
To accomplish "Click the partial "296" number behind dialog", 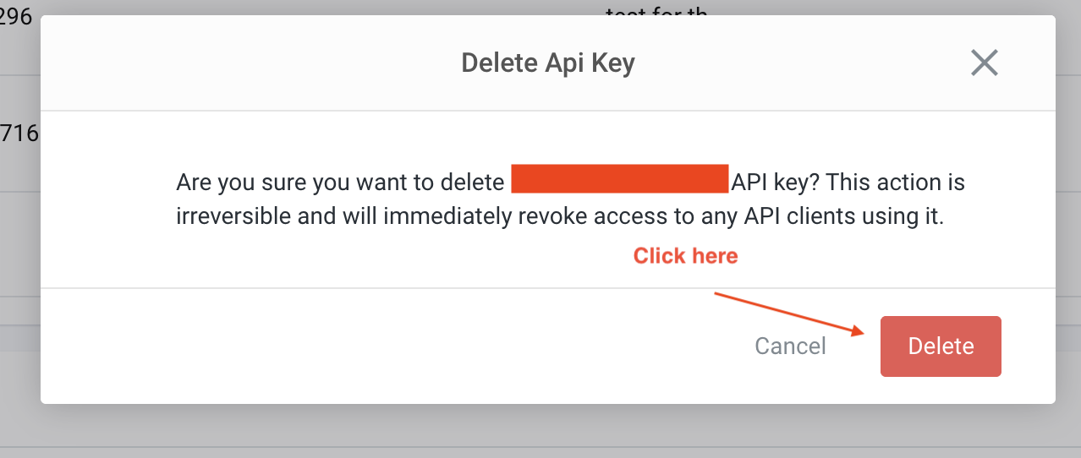I will pyautogui.click(x=15, y=17).
